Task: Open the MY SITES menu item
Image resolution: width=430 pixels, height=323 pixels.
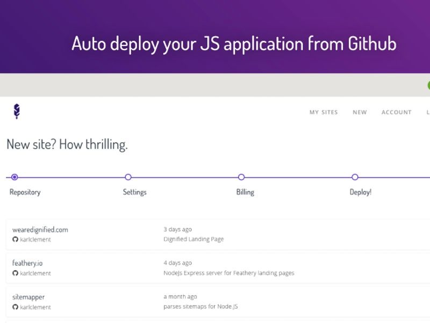Action: pyautogui.click(x=324, y=112)
